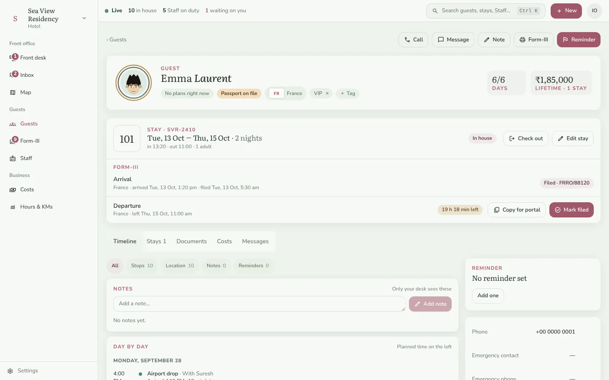Open the Costs tab under the stay card
The width and height of the screenshot is (609, 380).
(224, 242)
